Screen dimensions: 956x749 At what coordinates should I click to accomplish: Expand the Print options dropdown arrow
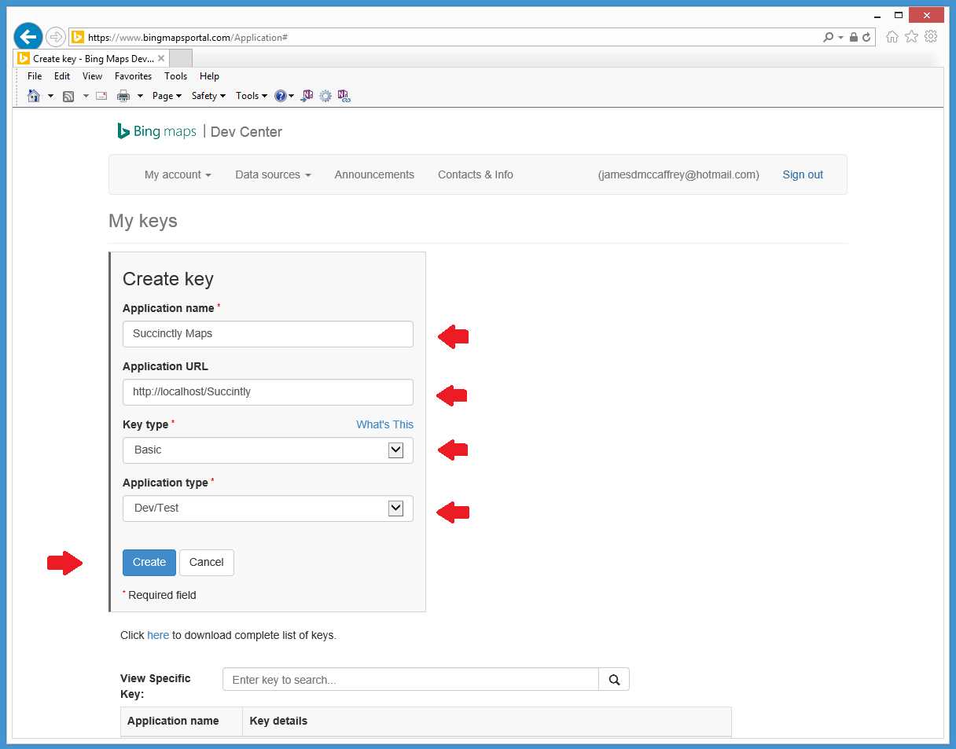[140, 96]
